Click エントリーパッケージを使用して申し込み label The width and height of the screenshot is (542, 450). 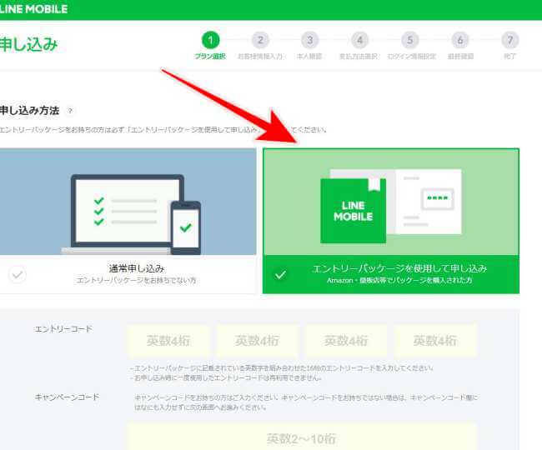point(399,268)
